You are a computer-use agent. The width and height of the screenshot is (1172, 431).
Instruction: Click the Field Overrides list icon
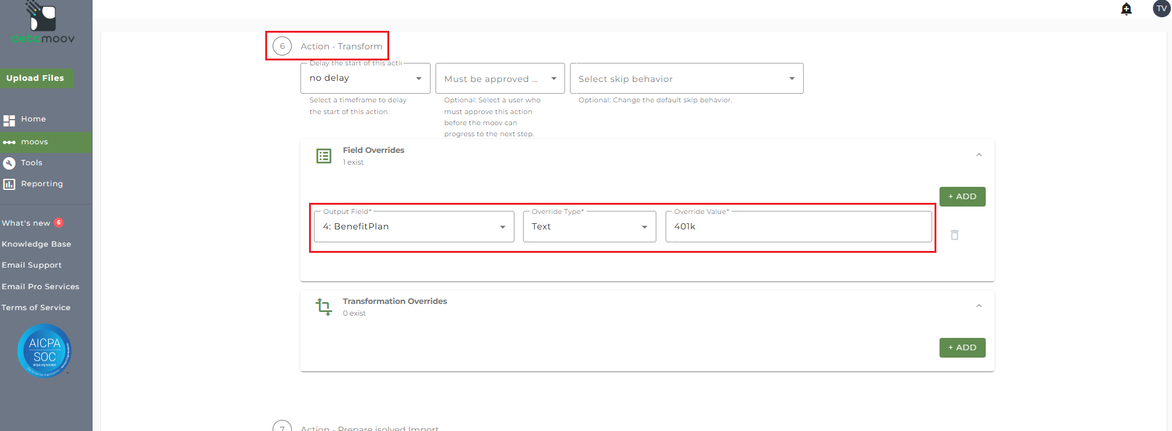(323, 156)
